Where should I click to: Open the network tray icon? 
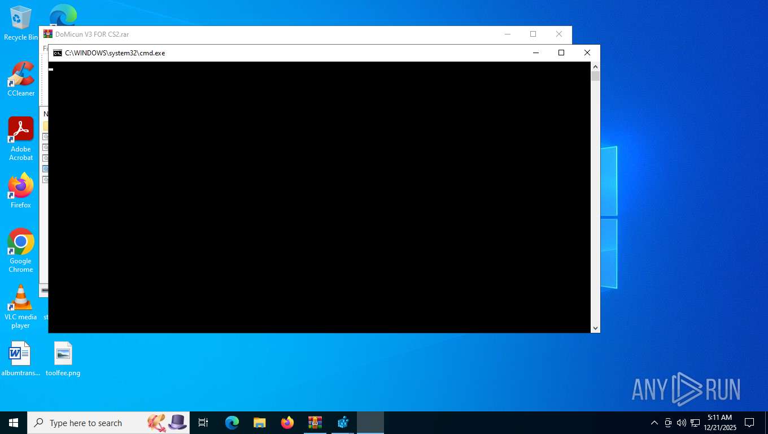coord(695,423)
